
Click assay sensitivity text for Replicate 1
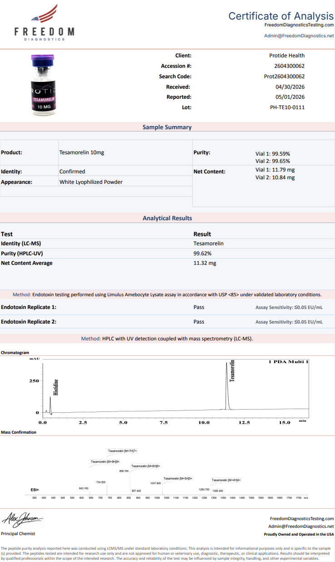click(289, 308)
